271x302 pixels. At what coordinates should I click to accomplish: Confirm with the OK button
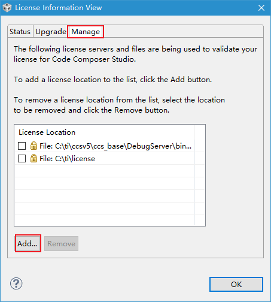click(x=236, y=284)
